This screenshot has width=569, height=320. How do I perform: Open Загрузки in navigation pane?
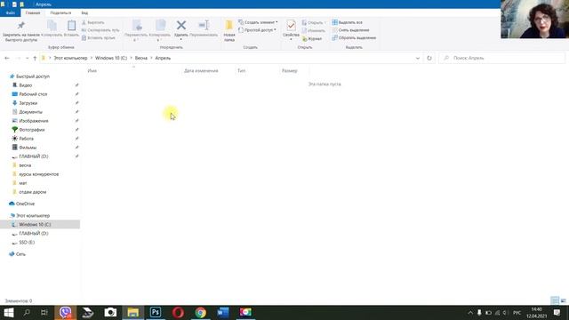click(28, 103)
